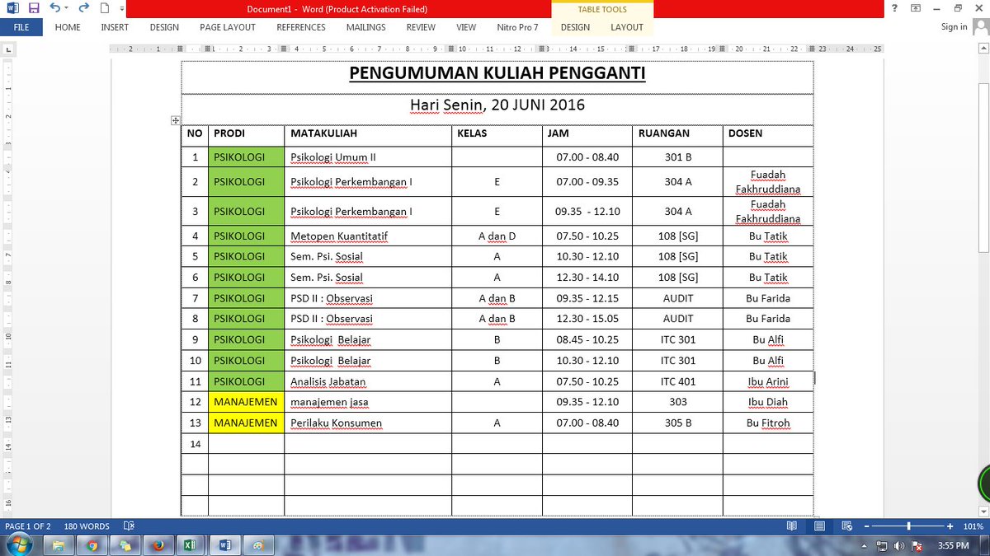Show hidden tray icons arrow
The width and height of the screenshot is (990, 556).
point(865,546)
